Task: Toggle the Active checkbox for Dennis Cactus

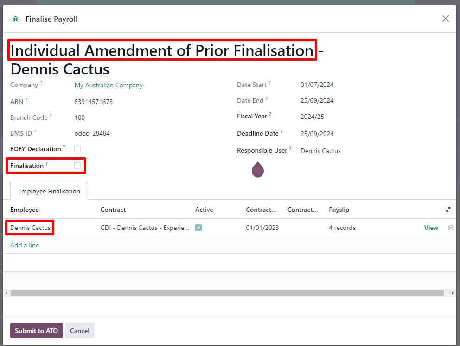Action: coord(198,228)
